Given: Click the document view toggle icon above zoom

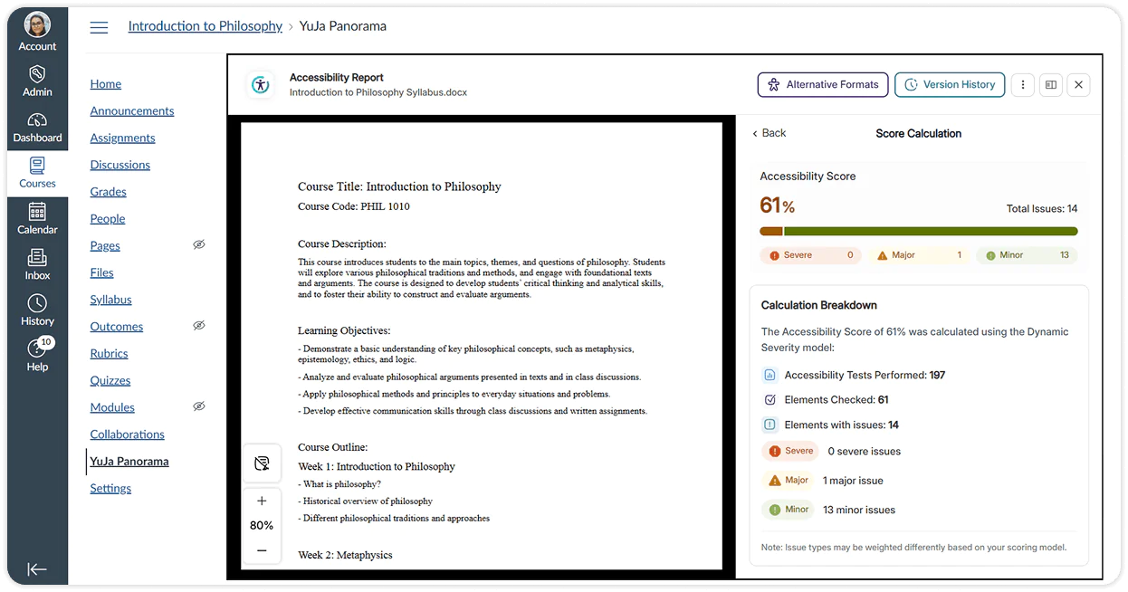Looking at the screenshot, I should pos(262,463).
